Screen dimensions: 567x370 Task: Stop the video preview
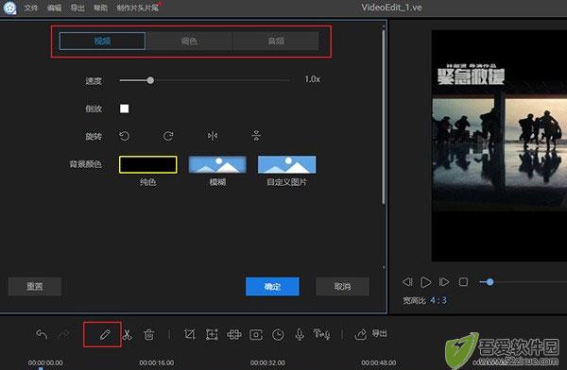click(463, 282)
